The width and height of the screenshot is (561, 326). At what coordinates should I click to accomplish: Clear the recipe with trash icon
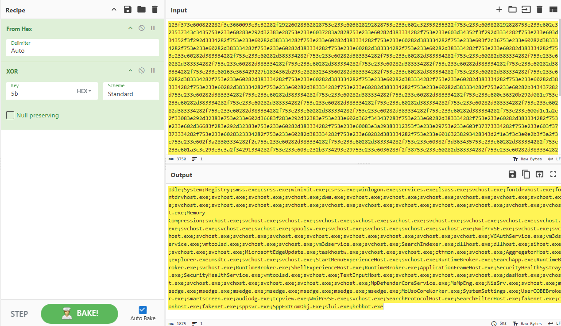coord(155,10)
